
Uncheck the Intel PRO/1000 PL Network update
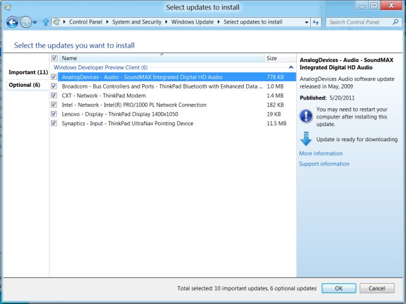coord(54,104)
